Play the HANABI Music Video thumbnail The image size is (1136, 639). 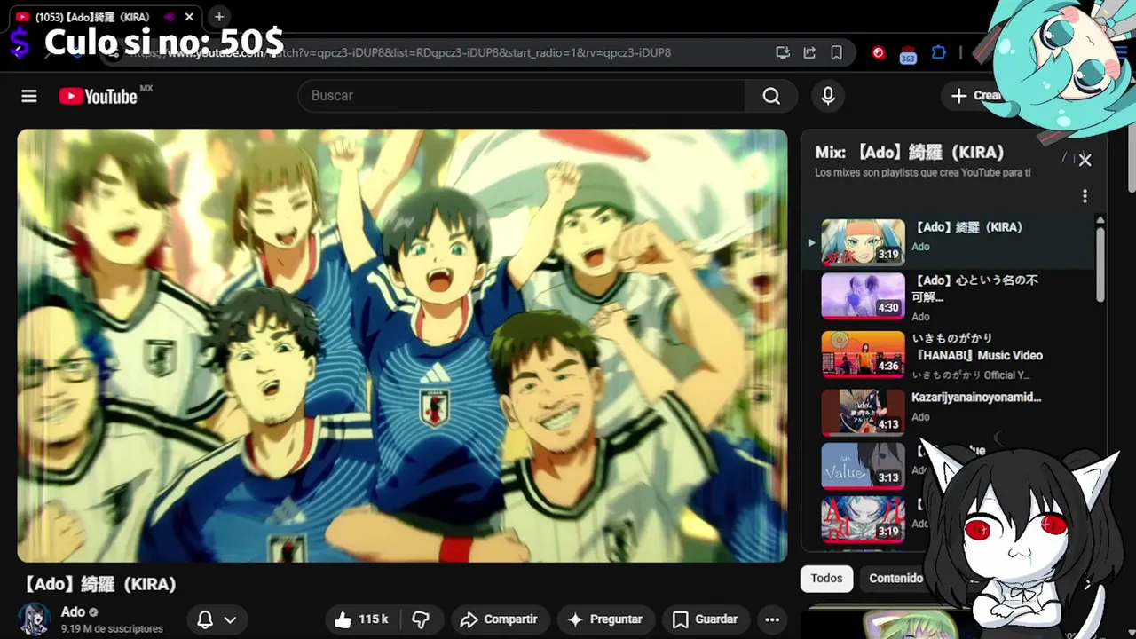point(863,354)
